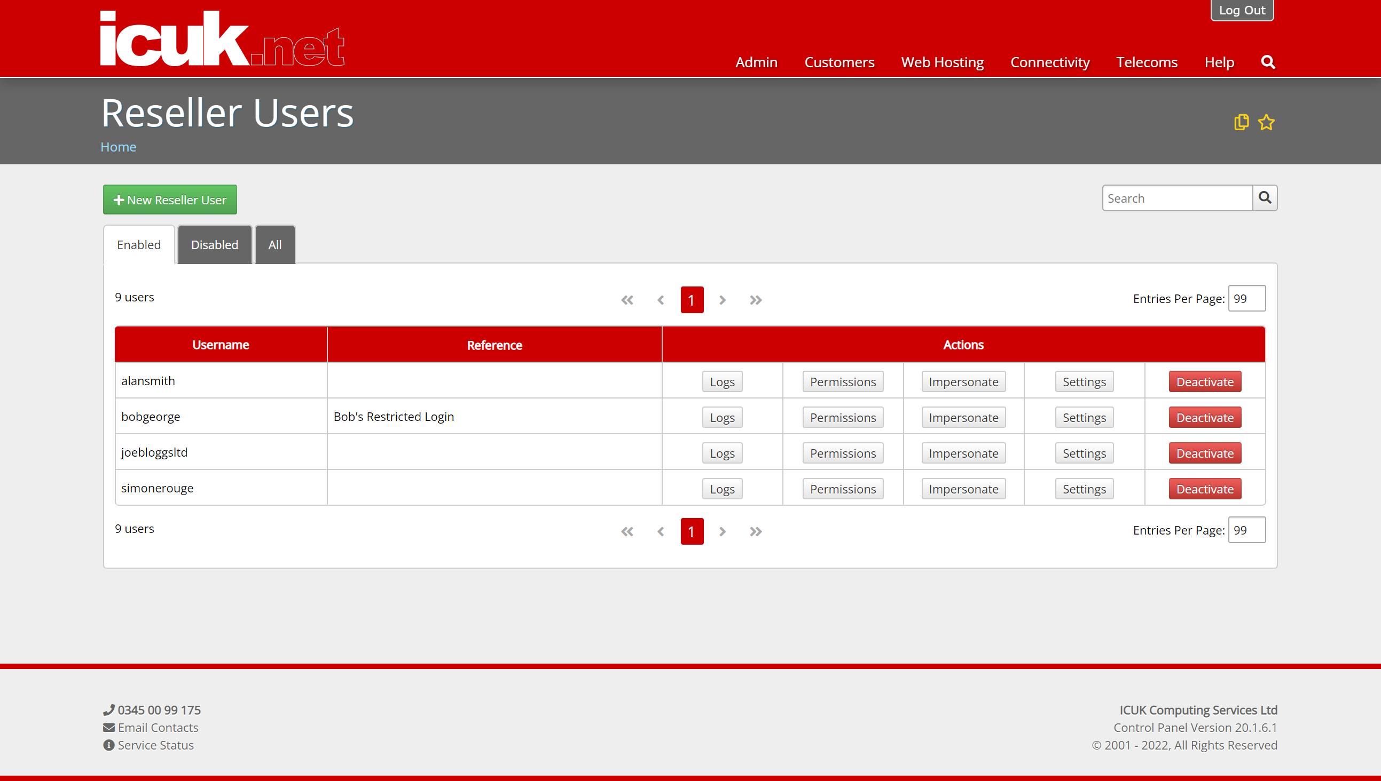Focus the Search users input field
Viewport: 1381px width, 781px height.
[1178, 198]
